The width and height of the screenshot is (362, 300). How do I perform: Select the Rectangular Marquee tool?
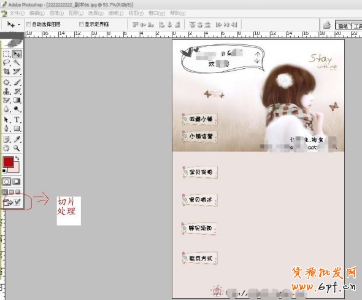point(7,54)
